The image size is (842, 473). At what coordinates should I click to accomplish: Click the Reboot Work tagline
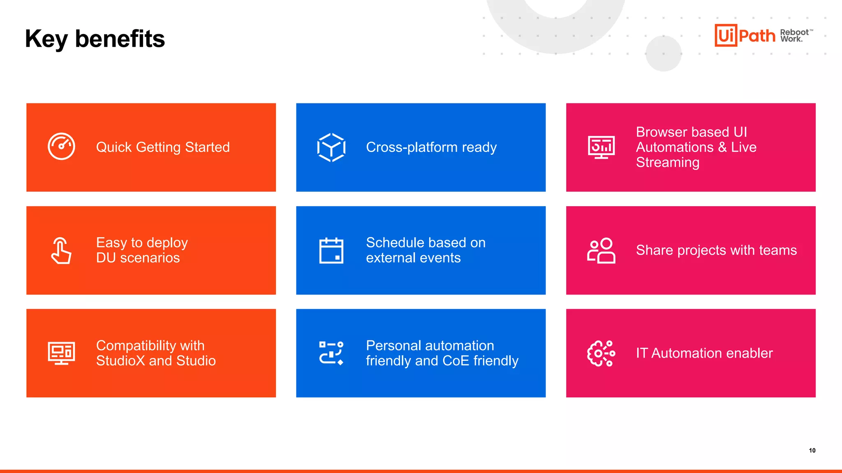(x=796, y=36)
